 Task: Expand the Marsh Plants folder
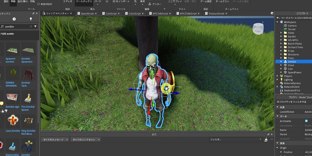click(x=281, y=44)
